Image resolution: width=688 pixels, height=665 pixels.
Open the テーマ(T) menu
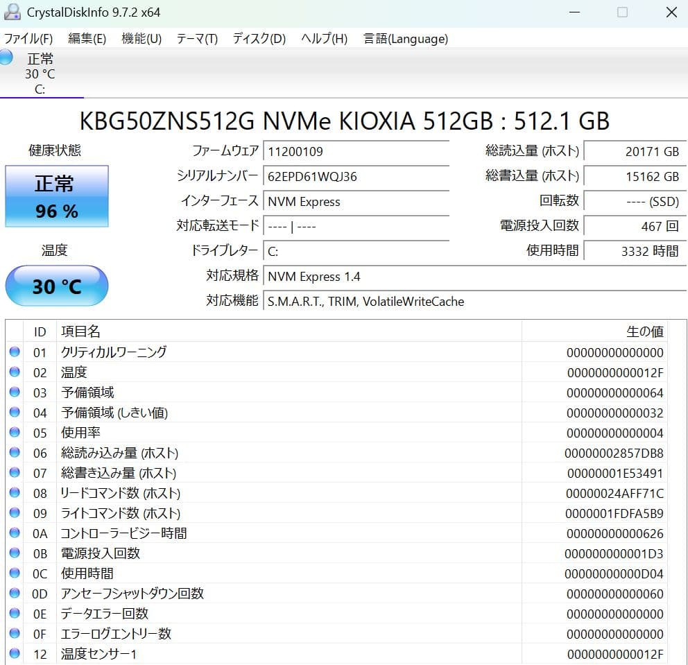coord(196,39)
